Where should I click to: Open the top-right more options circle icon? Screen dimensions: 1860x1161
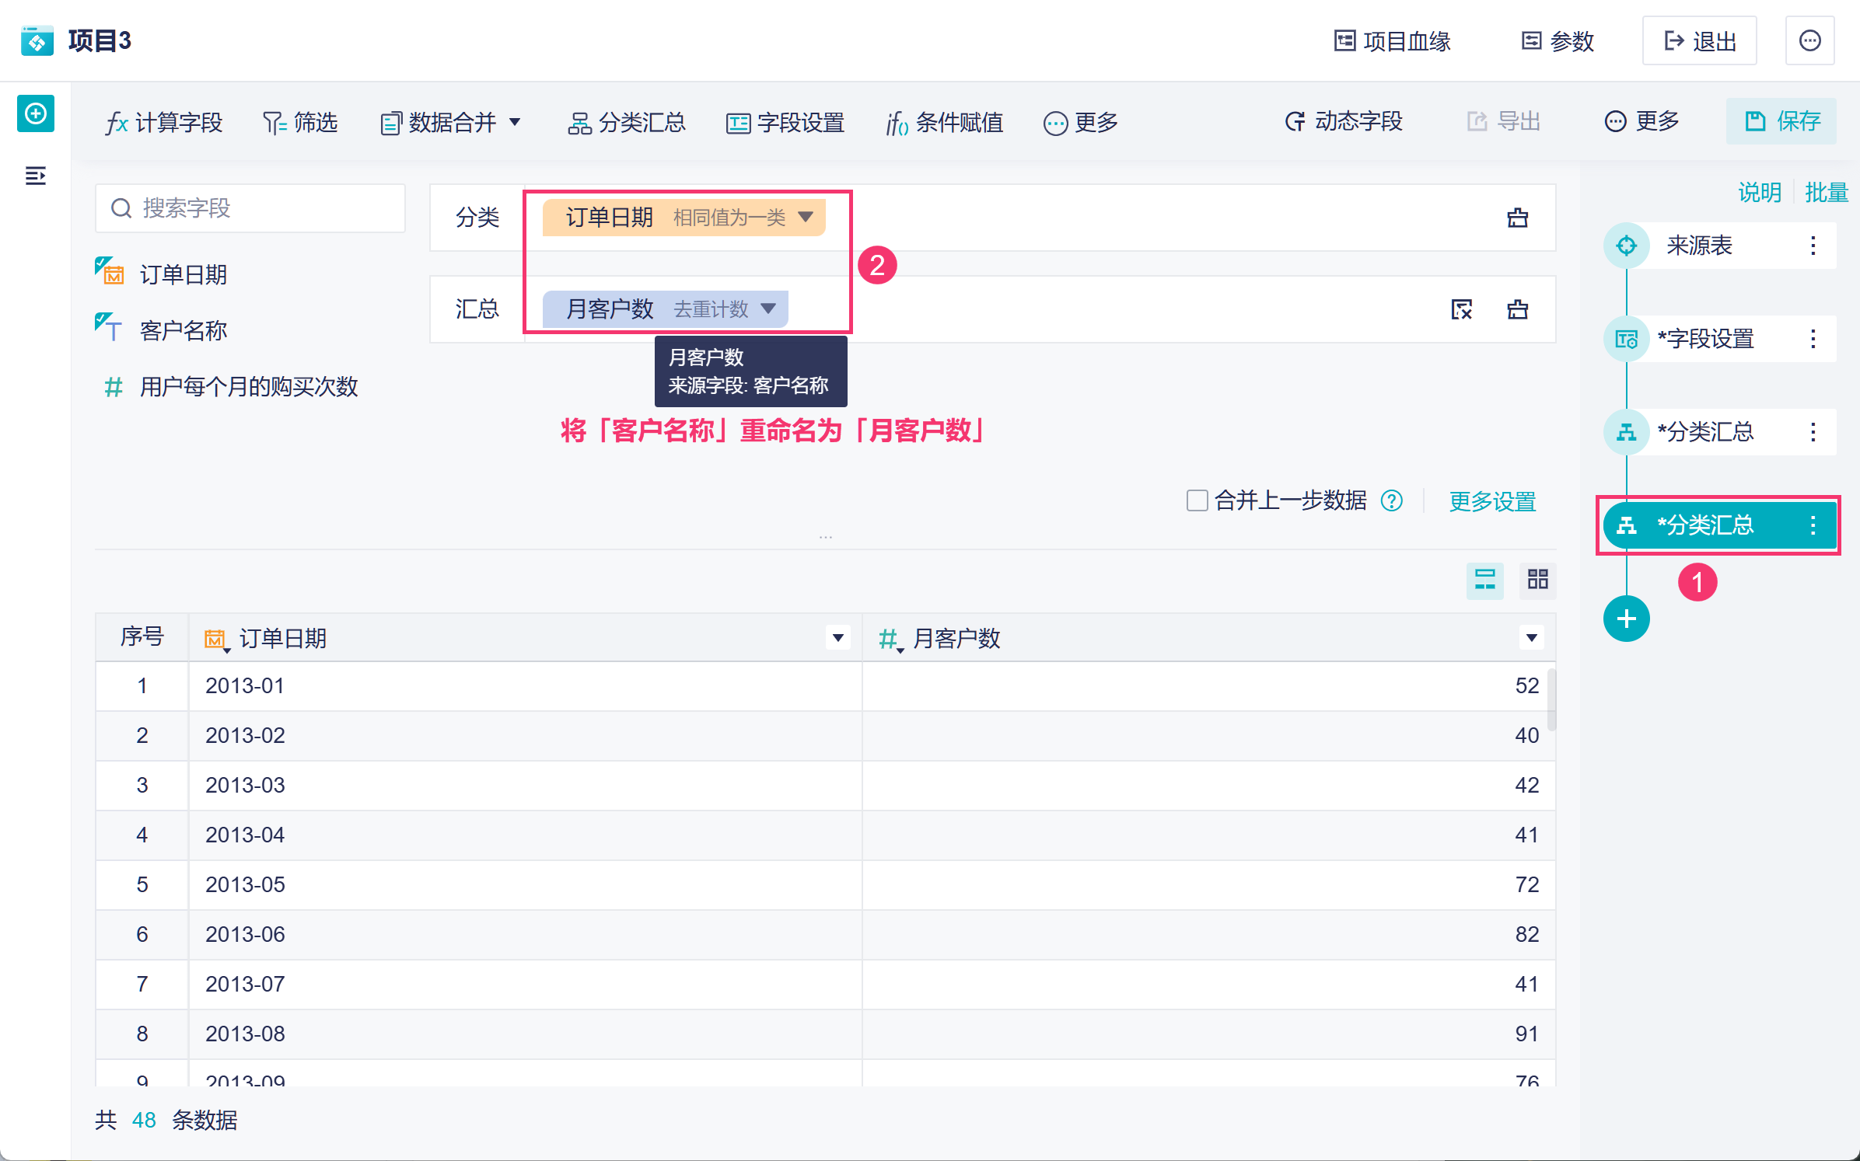tap(1809, 40)
